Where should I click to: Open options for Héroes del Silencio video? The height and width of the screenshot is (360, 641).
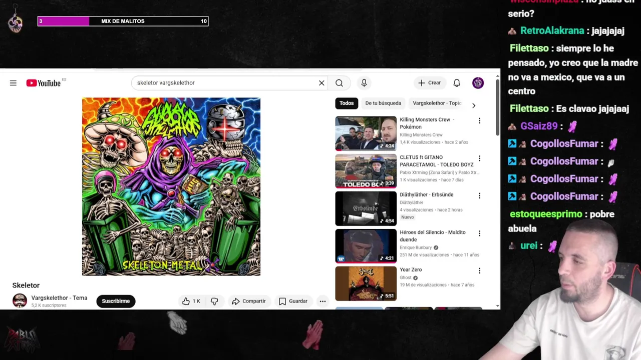[x=479, y=233]
